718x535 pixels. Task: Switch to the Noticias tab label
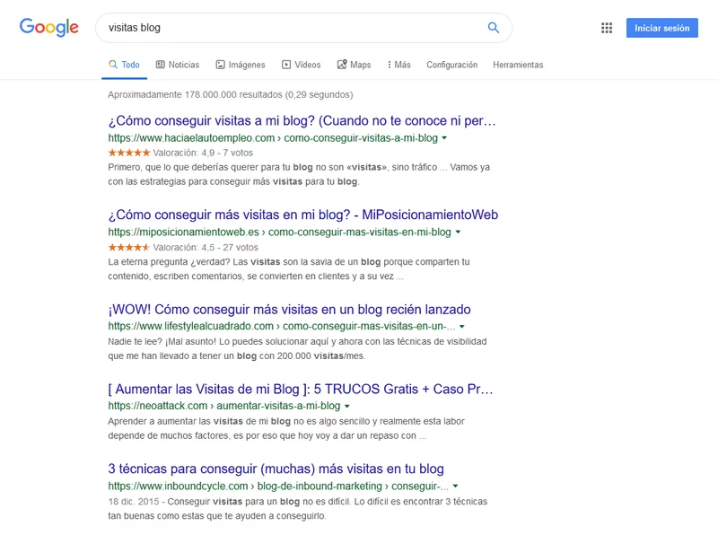(184, 65)
